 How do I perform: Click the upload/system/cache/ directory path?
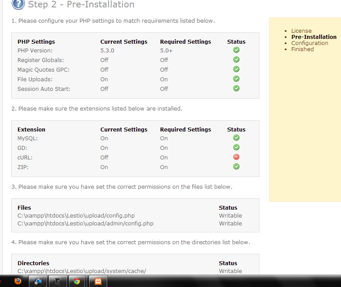pyautogui.click(x=82, y=271)
